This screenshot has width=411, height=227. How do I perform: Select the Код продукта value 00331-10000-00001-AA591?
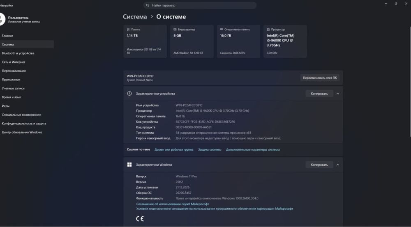194,127
